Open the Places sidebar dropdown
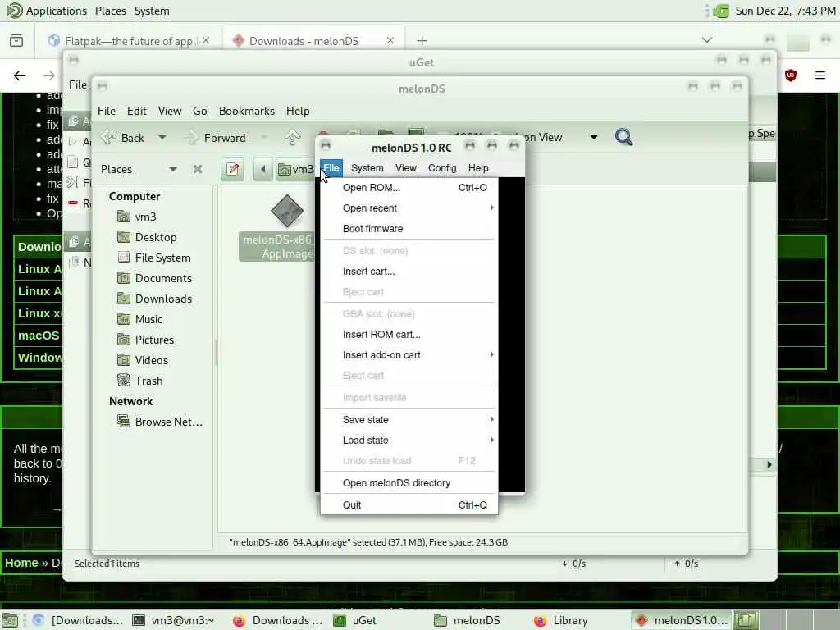This screenshot has height=630, width=840. click(172, 169)
